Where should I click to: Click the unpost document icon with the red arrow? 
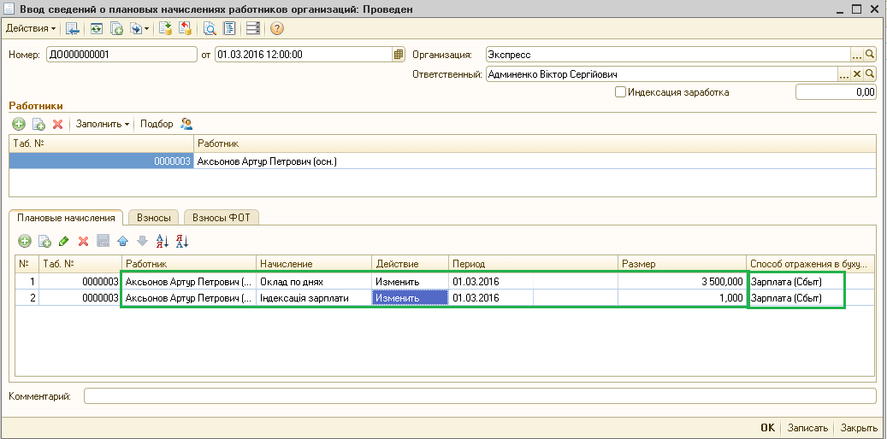pos(185,28)
